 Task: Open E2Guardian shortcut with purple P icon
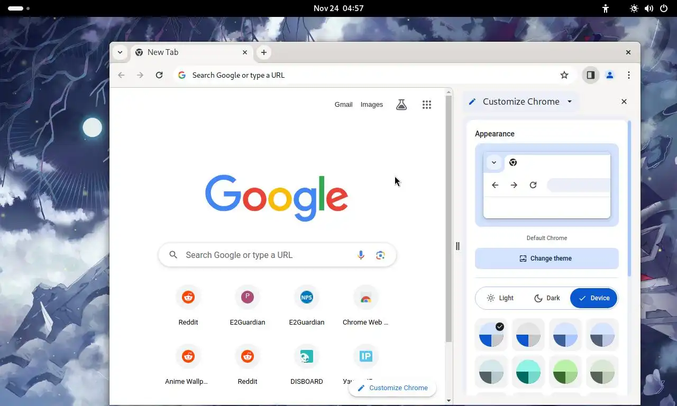tap(248, 306)
